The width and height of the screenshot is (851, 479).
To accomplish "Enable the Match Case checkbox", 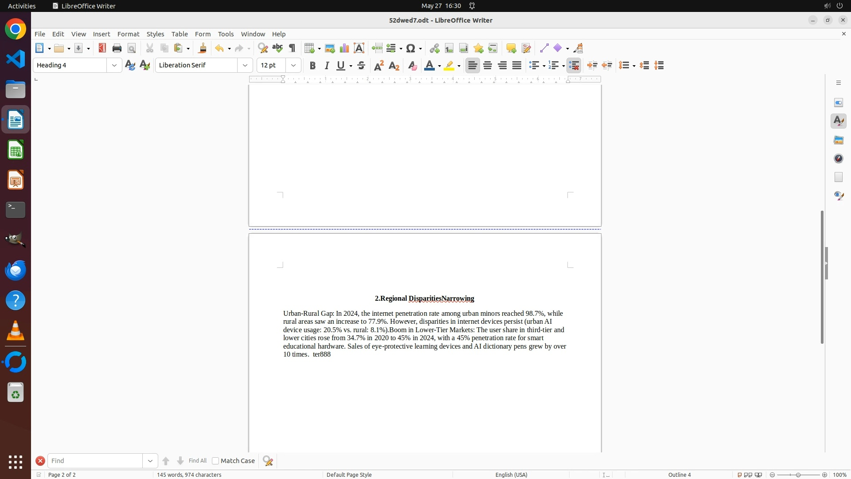I will (215, 461).
